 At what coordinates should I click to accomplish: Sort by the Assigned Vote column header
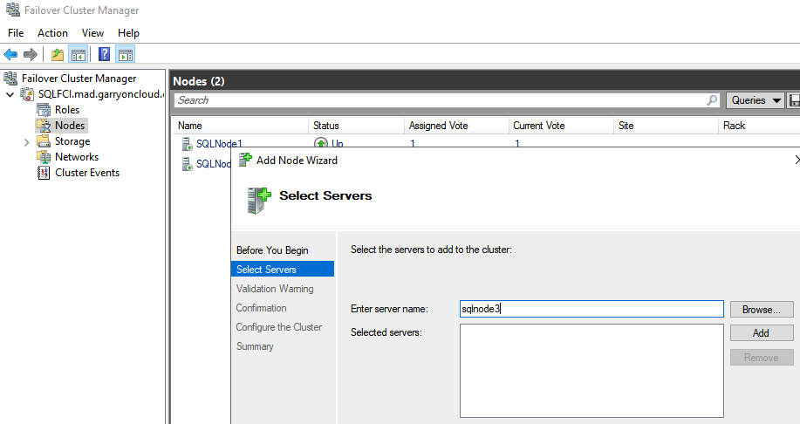coord(456,126)
